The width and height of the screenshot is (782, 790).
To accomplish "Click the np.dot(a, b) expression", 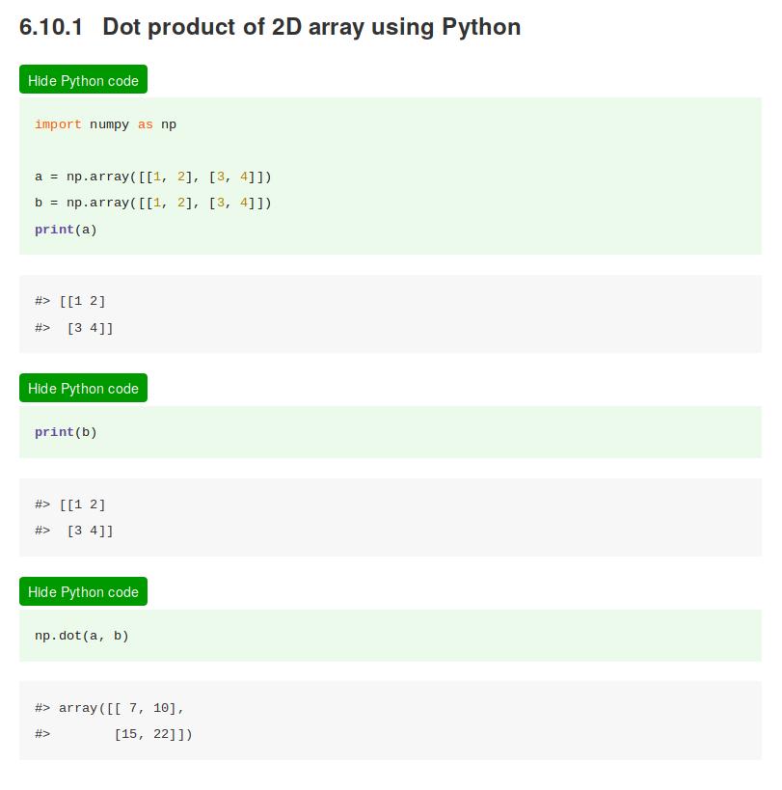I will click(82, 636).
